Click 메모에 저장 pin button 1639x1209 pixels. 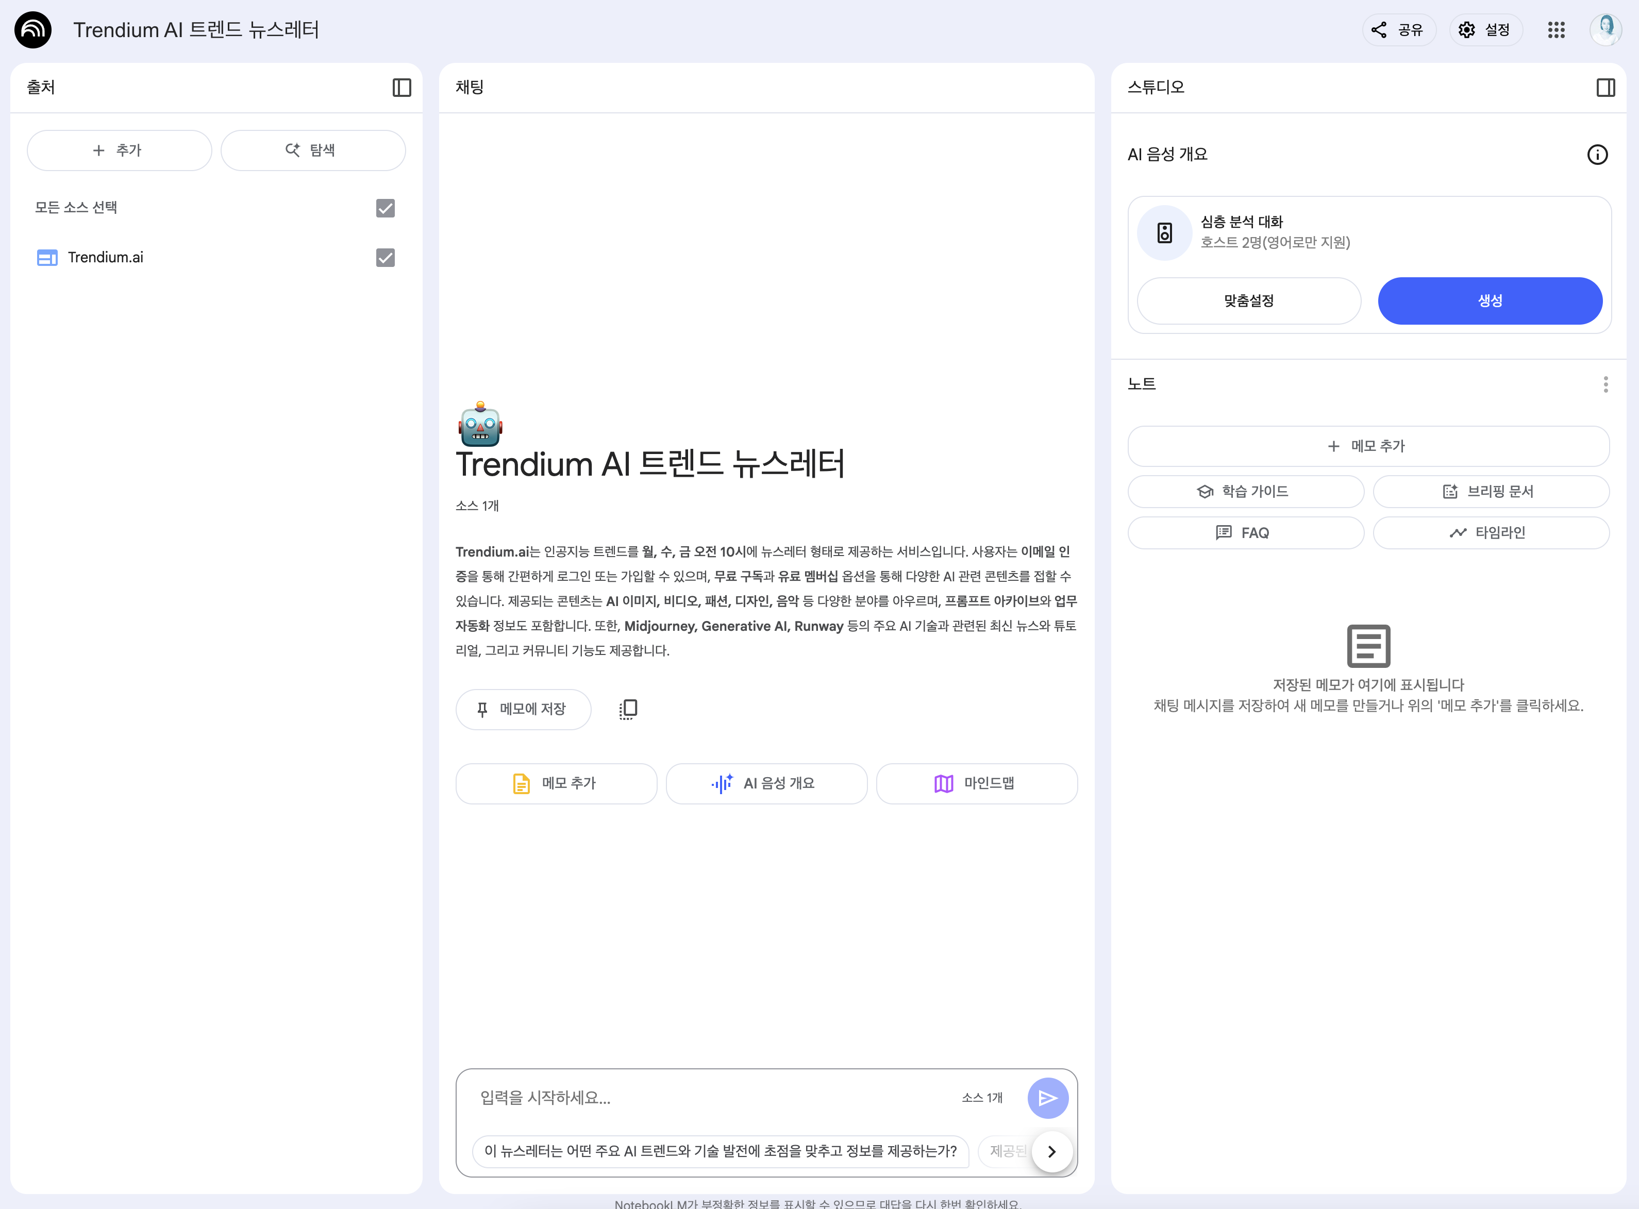(x=523, y=709)
